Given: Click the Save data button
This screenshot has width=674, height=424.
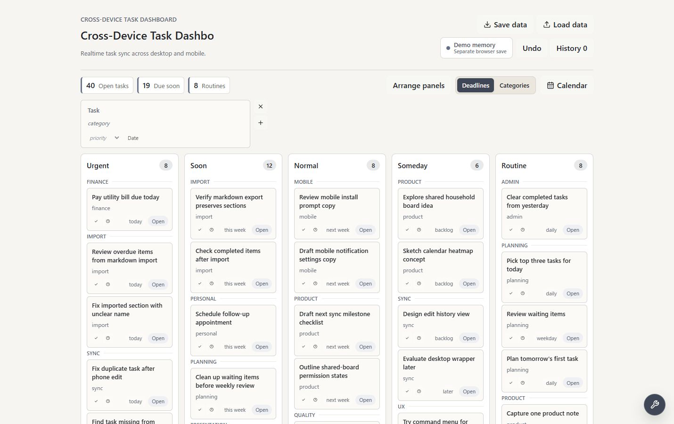Looking at the screenshot, I should click(x=505, y=24).
